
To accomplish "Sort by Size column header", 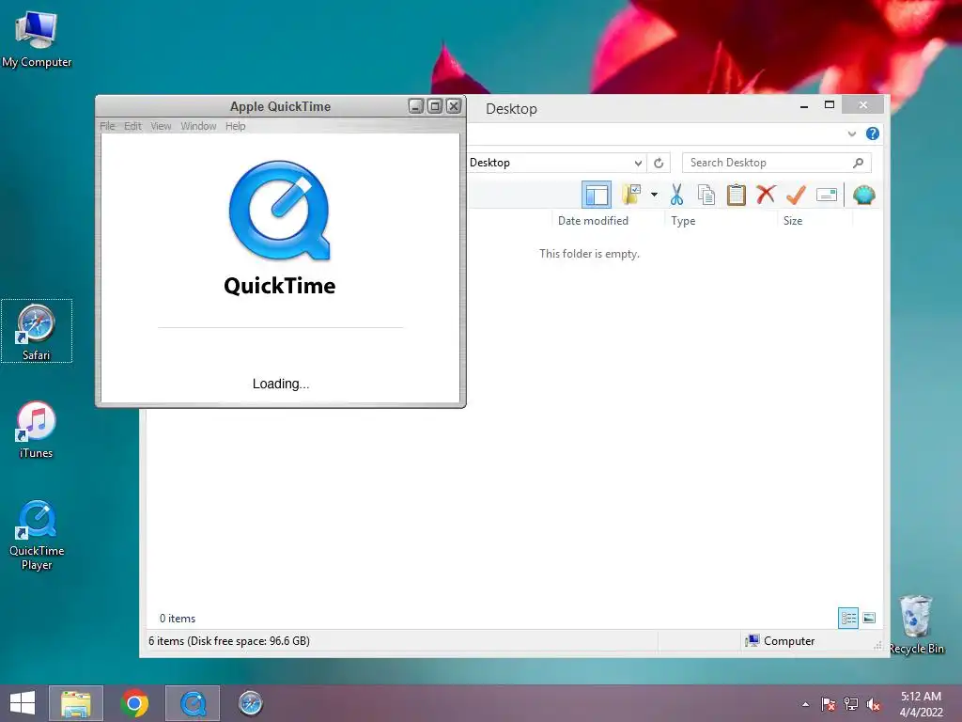I will point(793,220).
